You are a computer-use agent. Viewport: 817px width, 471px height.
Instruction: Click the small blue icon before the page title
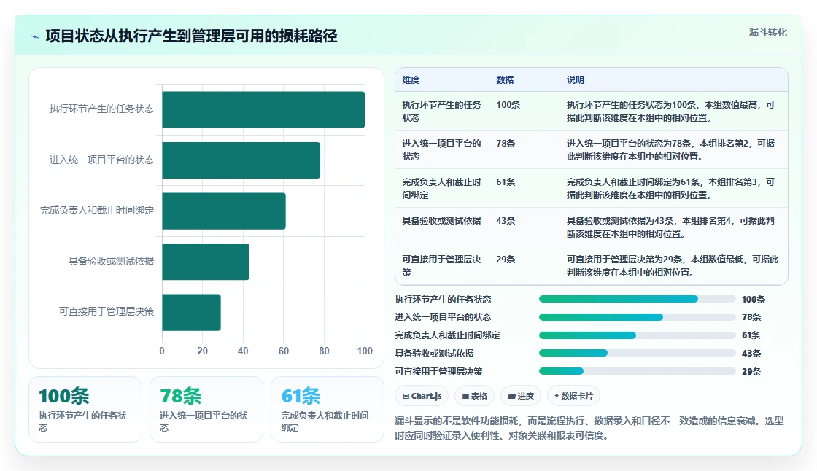click(35, 36)
